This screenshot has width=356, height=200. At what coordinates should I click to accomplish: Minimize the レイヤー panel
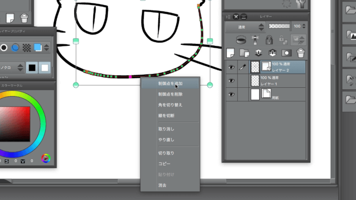243,17
